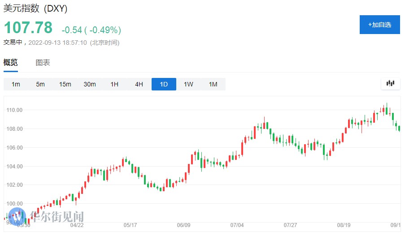Add DXY to watchlist with +加自选
Viewport: 405px width, 236px height.
(x=379, y=25)
